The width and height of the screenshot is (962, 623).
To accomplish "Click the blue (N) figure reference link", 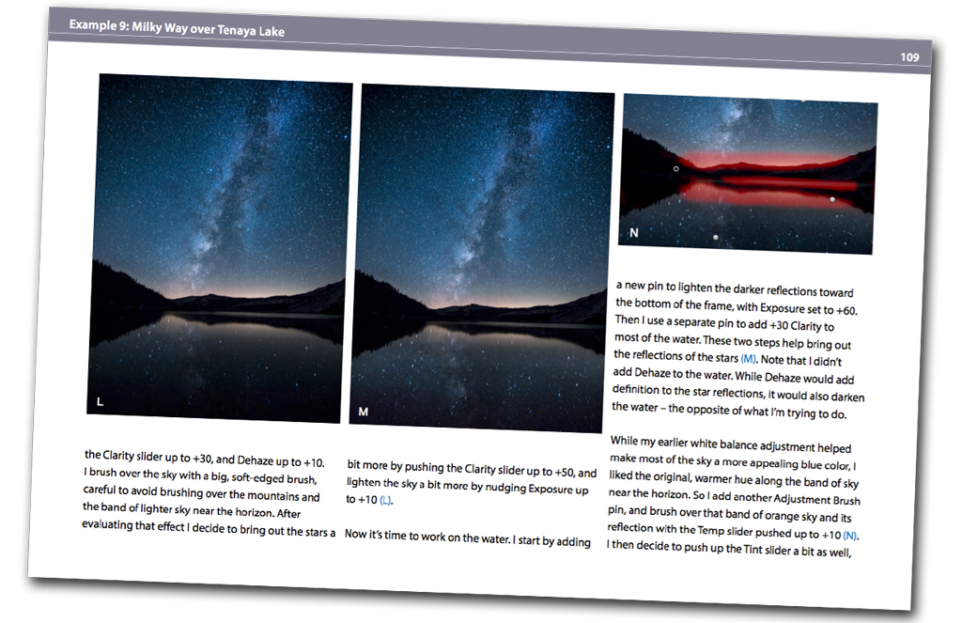I will [x=849, y=536].
